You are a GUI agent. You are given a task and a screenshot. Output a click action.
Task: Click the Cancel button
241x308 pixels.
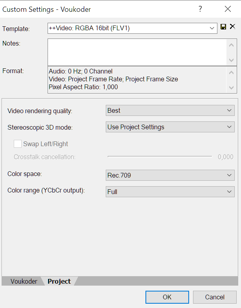215,297
